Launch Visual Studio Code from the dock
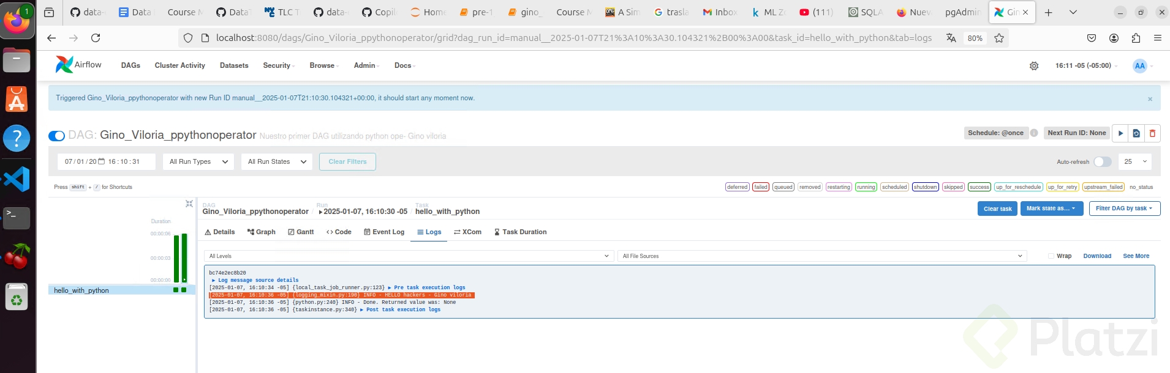 click(17, 179)
